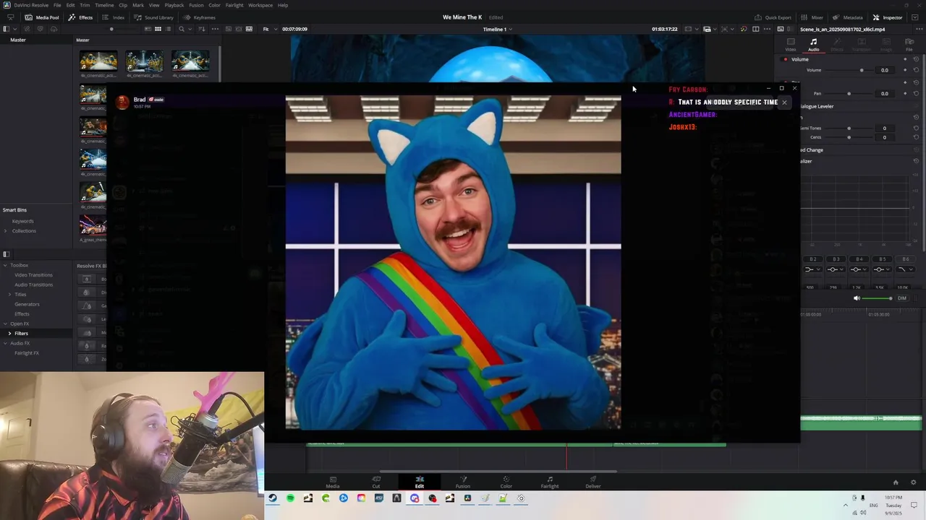926x520 pixels.
Task: Go to project manager home icon
Action: [x=896, y=482]
